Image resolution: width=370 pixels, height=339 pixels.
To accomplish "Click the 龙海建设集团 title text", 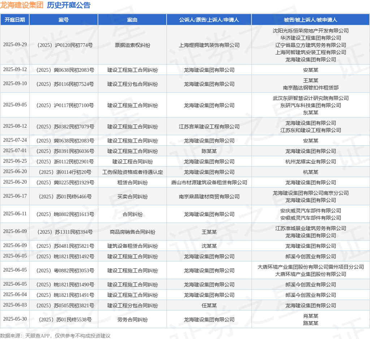I will [x=22, y=5].
